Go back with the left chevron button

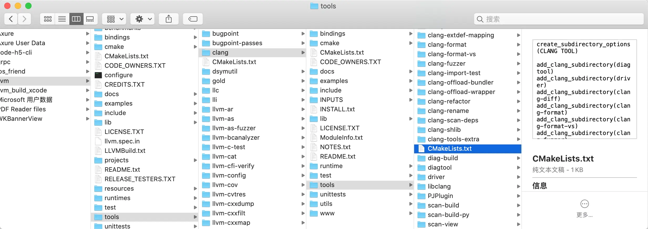pyautogui.click(x=11, y=19)
